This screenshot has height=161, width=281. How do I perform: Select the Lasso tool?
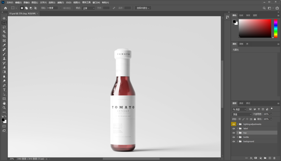[4, 27]
